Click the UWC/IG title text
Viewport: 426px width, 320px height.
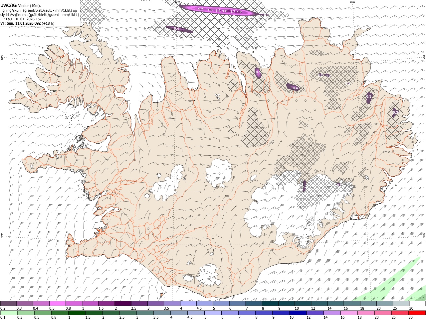(x=8, y=5)
